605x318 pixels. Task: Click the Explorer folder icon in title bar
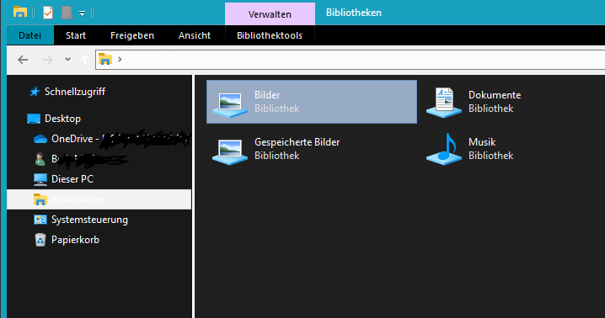click(19, 13)
